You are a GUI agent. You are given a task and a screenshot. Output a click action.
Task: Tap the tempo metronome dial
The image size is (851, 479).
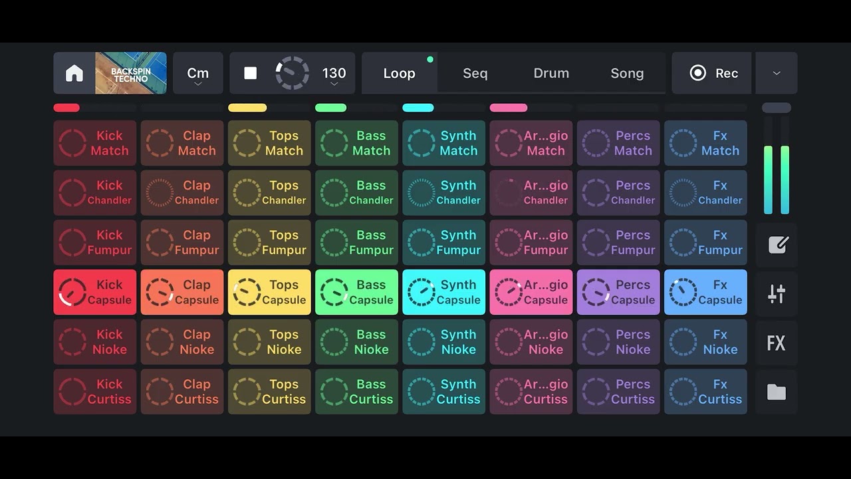click(x=293, y=73)
